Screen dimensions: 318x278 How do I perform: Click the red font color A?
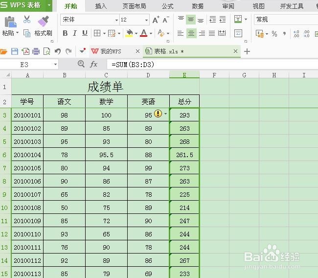point(143,33)
